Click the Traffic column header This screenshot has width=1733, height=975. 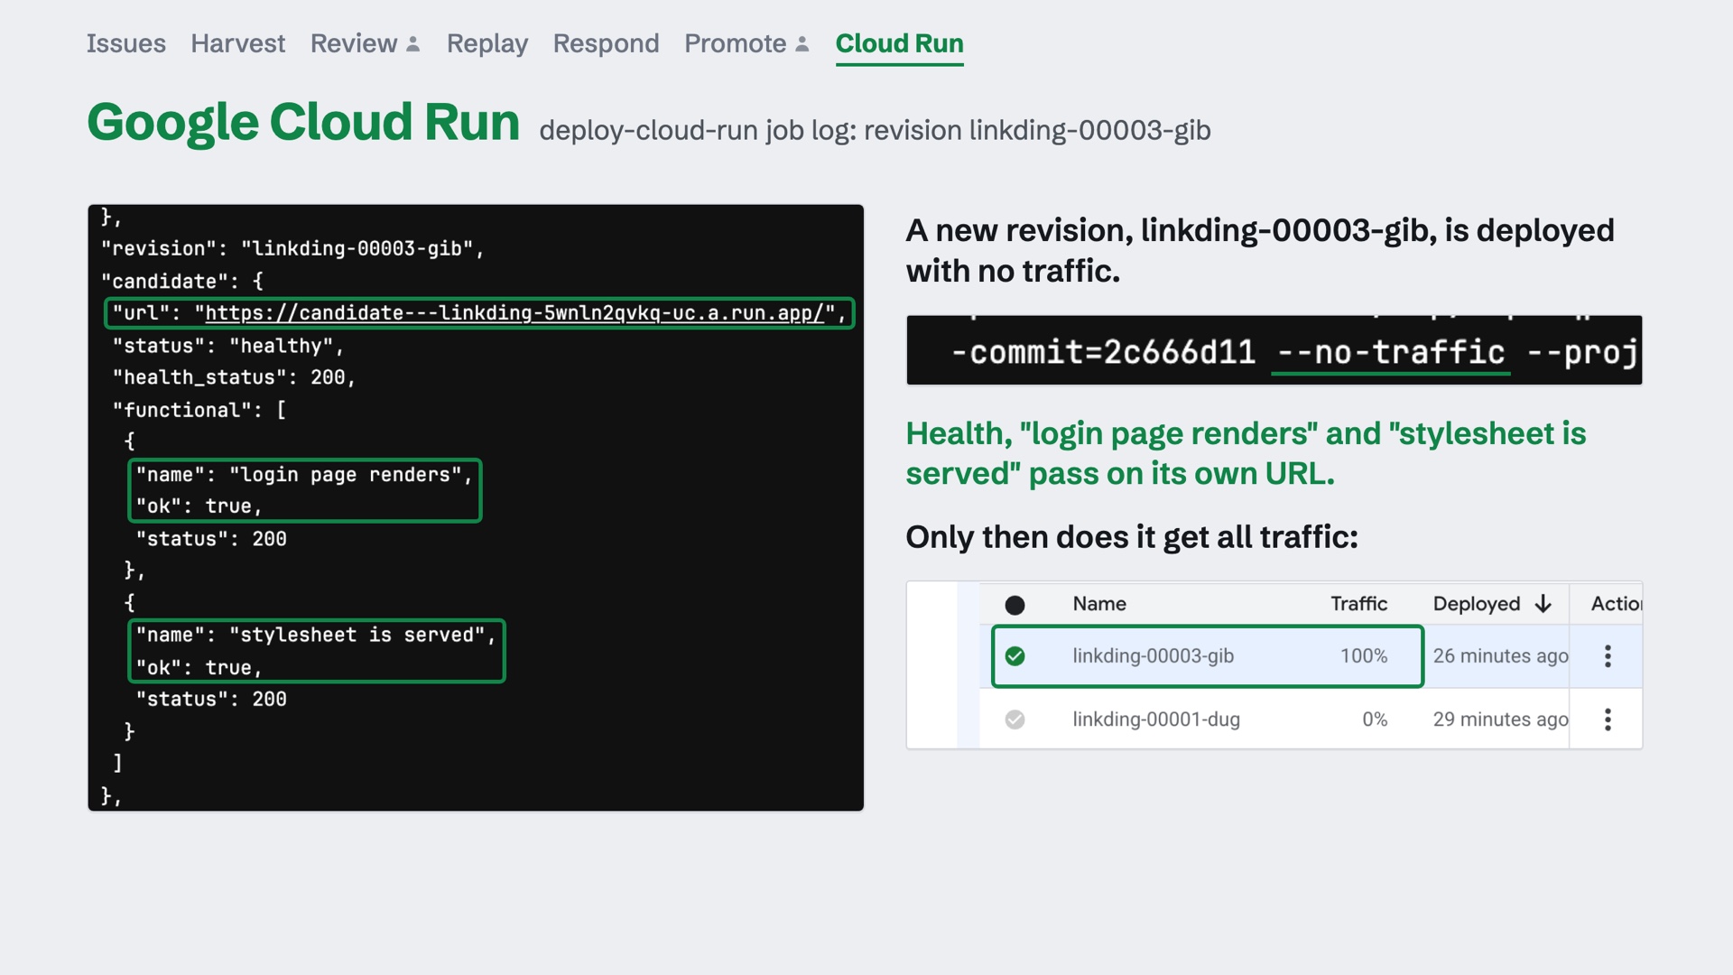point(1358,604)
